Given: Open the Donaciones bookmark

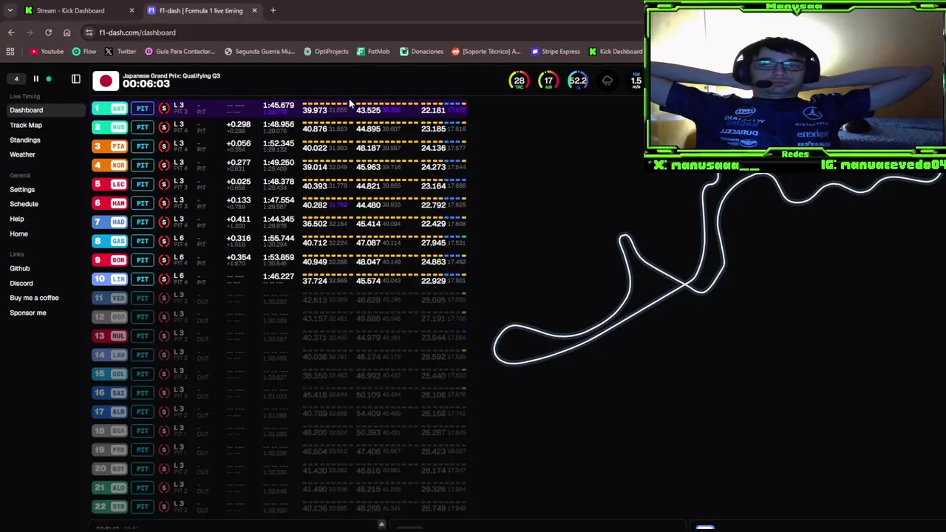Looking at the screenshot, I should pyautogui.click(x=421, y=52).
